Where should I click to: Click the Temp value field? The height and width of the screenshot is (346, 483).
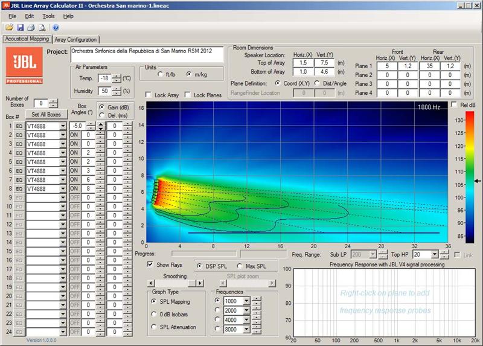coord(104,78)
